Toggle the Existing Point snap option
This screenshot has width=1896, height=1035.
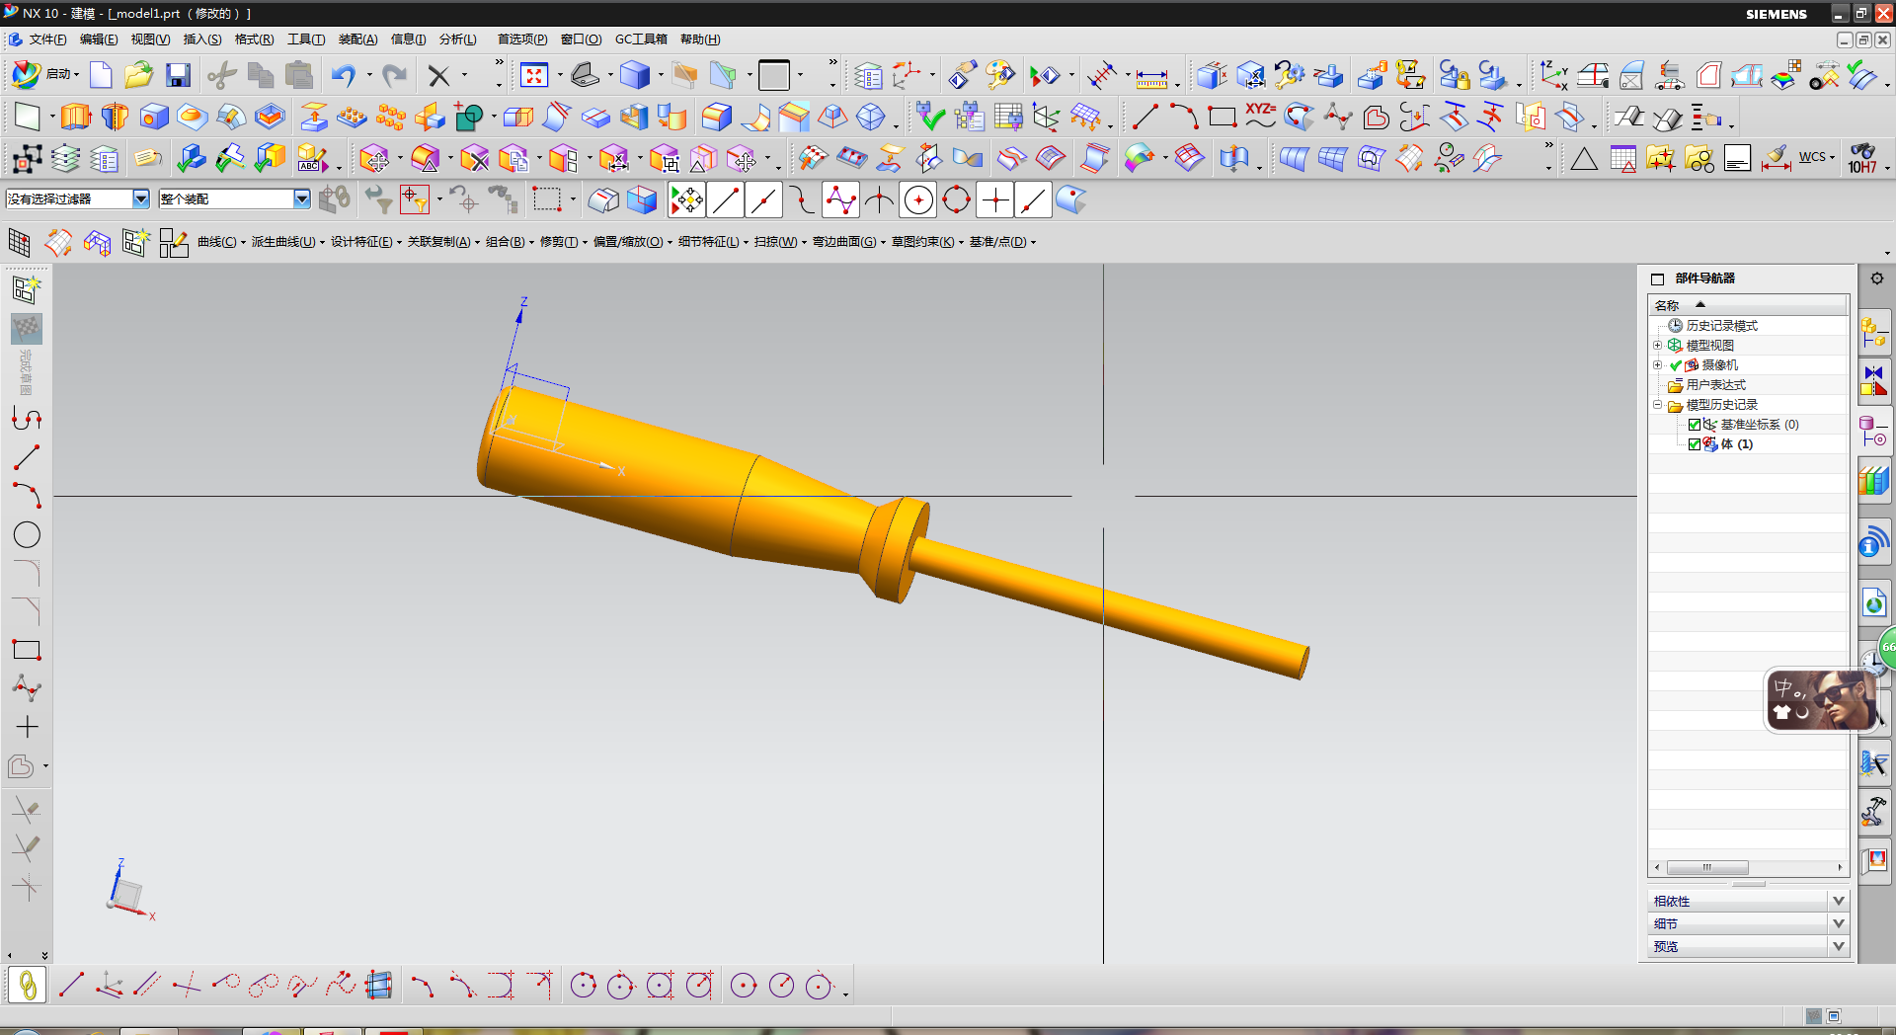[994, 200]
